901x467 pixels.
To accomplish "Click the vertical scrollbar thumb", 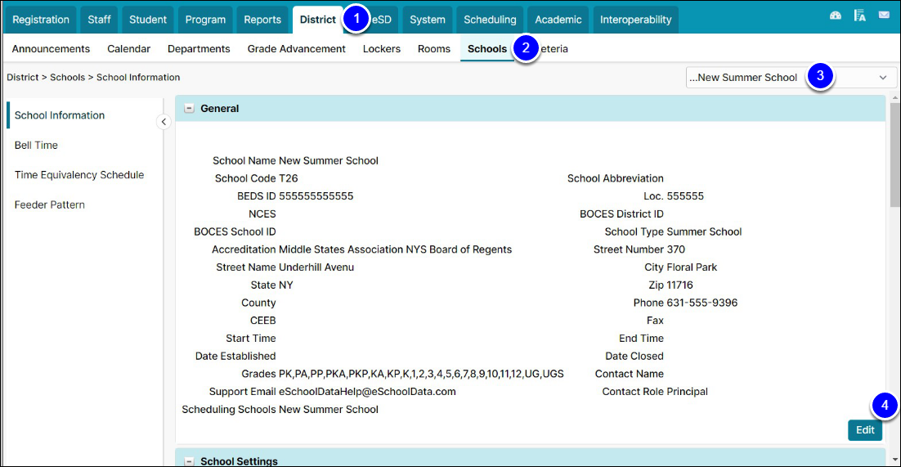I will pos(895,154).
